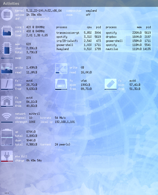
Task: Click the first disk I/O graph icon
Action: point(7,69)
